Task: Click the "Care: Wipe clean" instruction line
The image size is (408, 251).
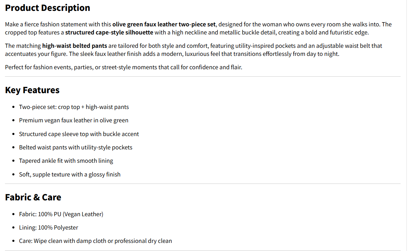Action: tap(95, 241)
